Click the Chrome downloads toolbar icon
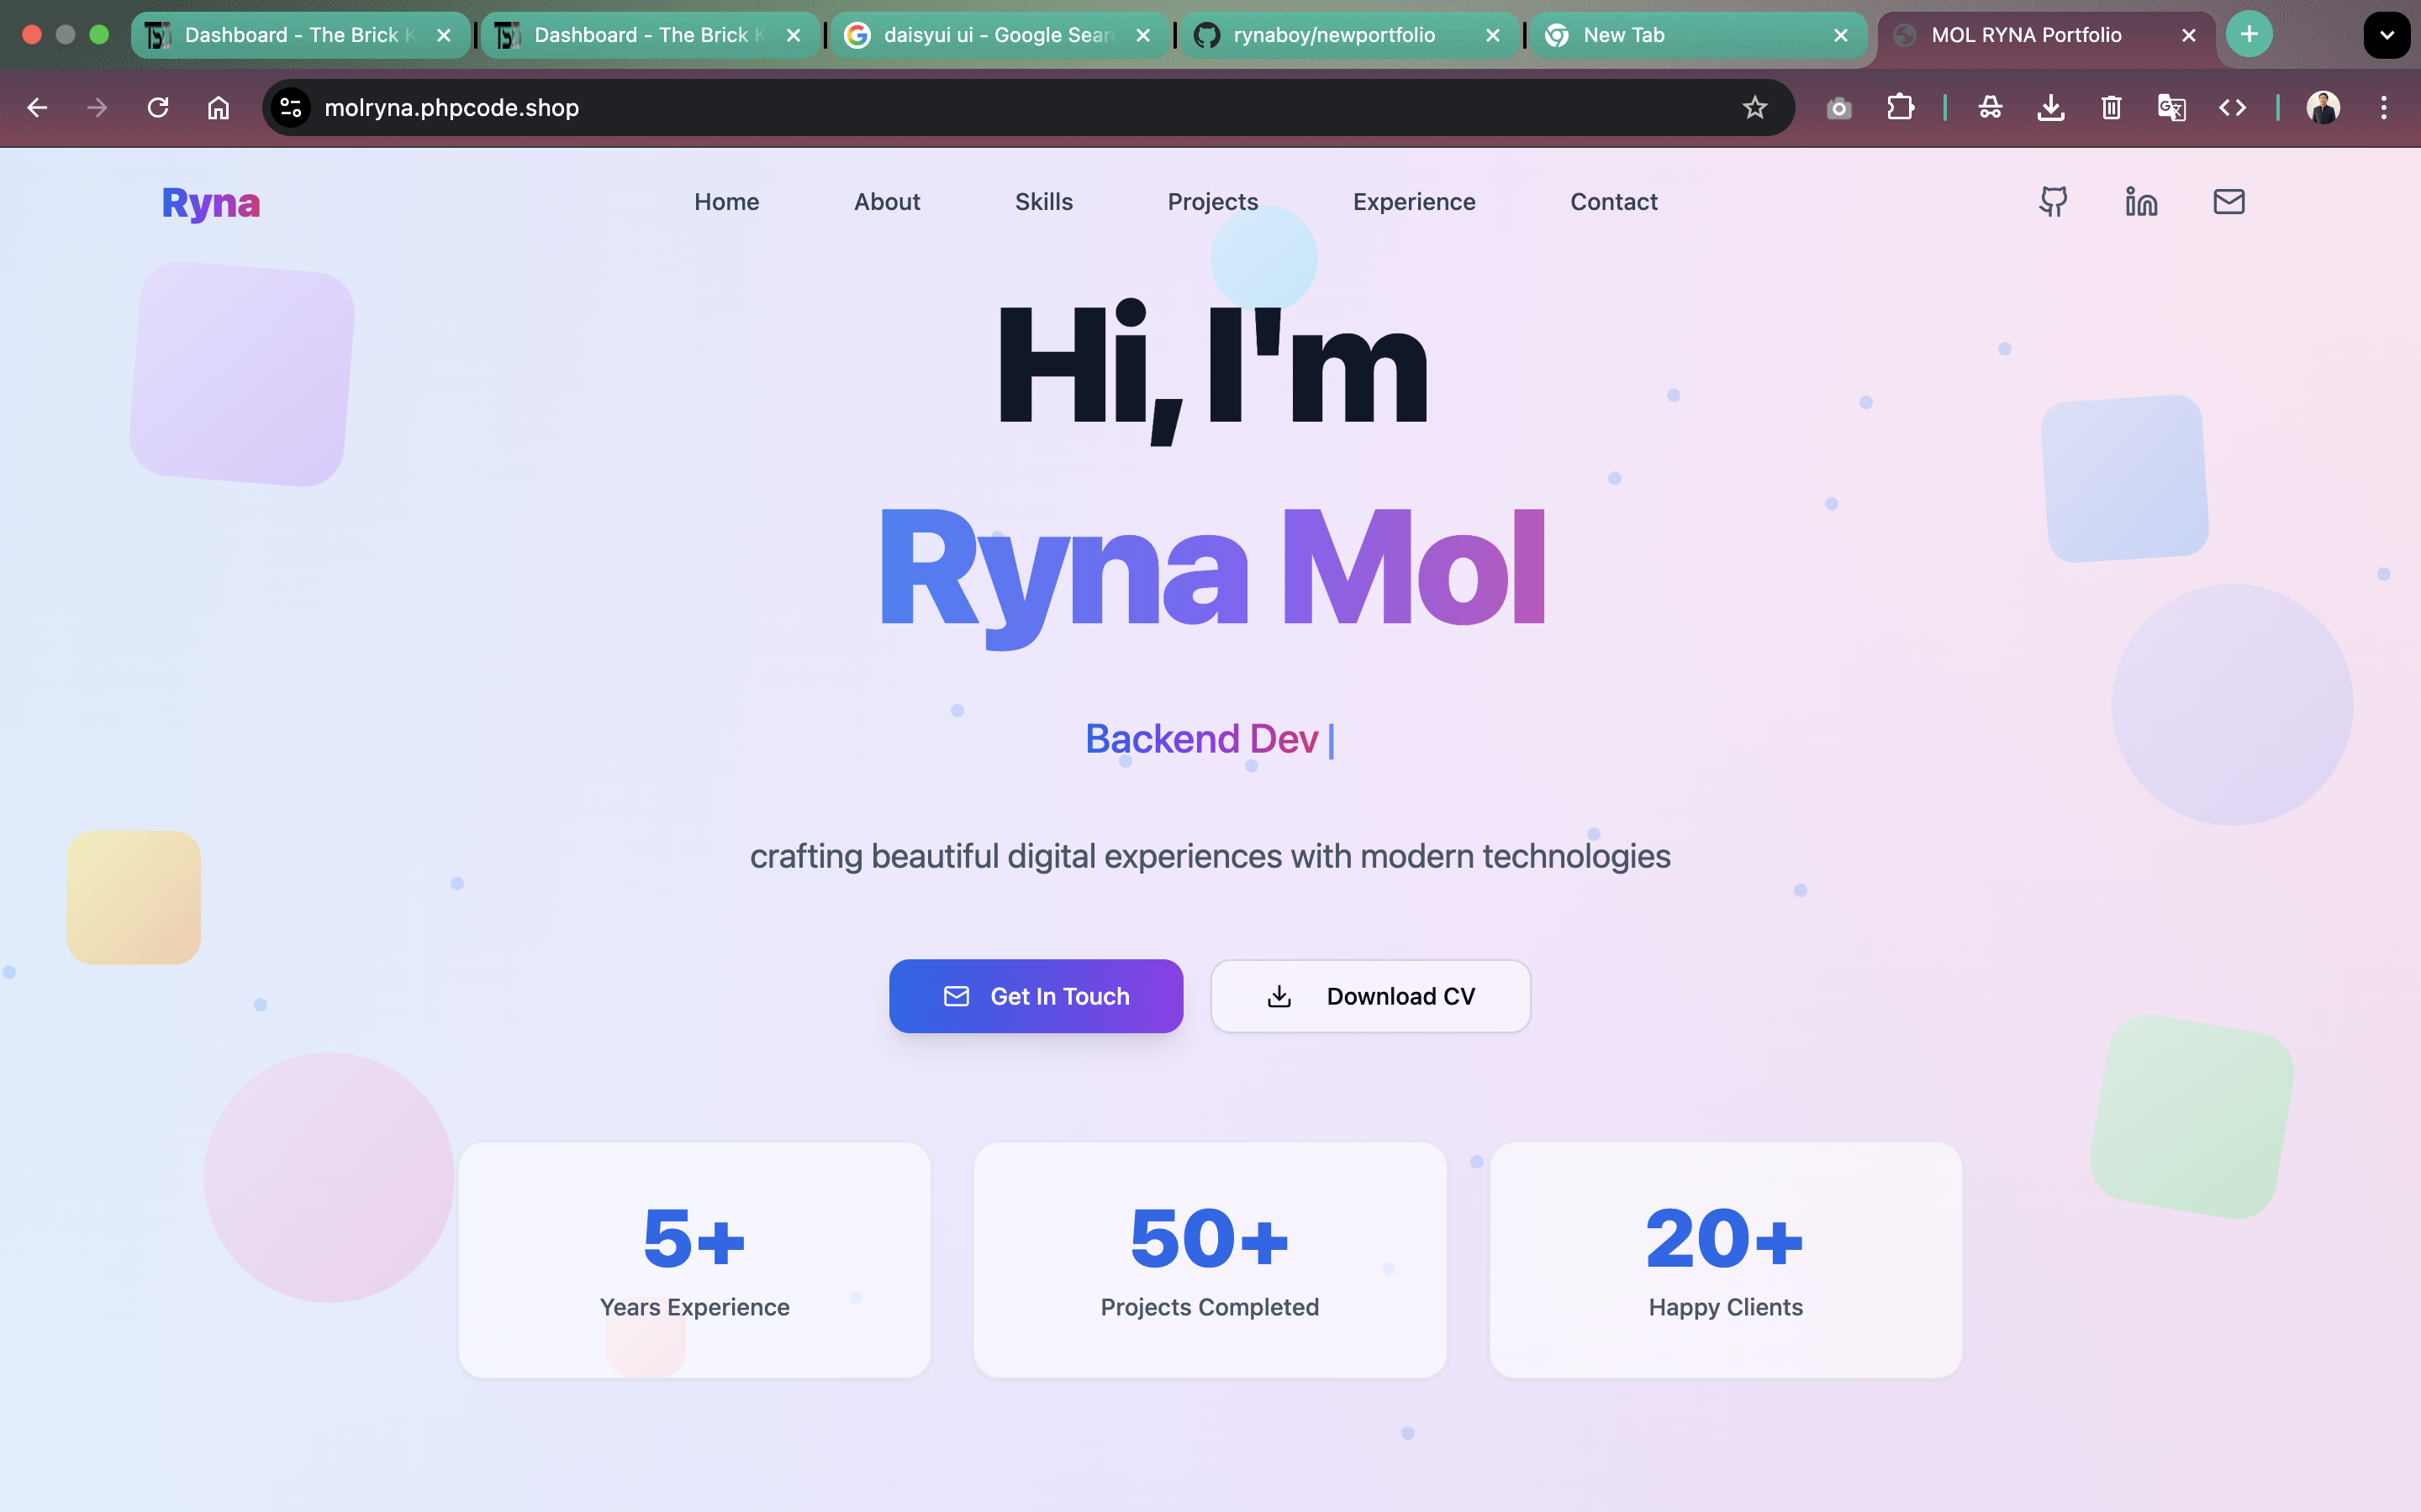Image resolution: width=2421 pixels, height=1512 pixels. click(x=2051, y=108)
